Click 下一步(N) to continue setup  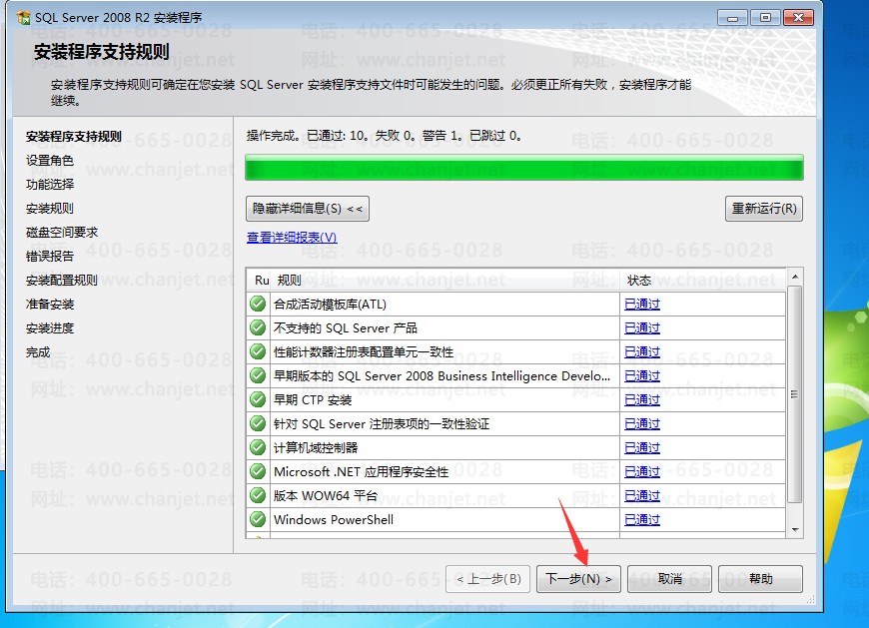(x=578, y=579)
